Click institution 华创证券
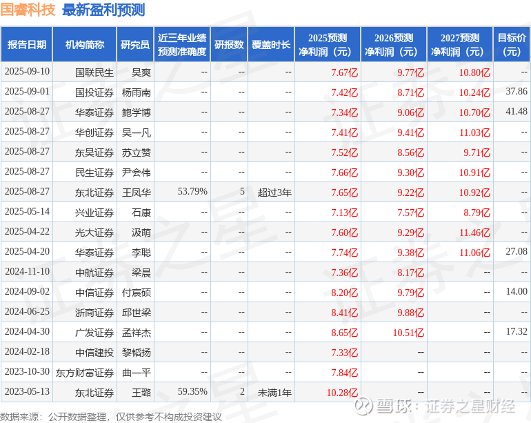Image resolution: width=531 pixels, height=423 pixels. coord(94,132)
